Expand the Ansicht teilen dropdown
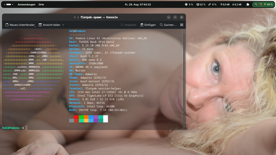This screenshot has width=276, height=155. point(51,25)
